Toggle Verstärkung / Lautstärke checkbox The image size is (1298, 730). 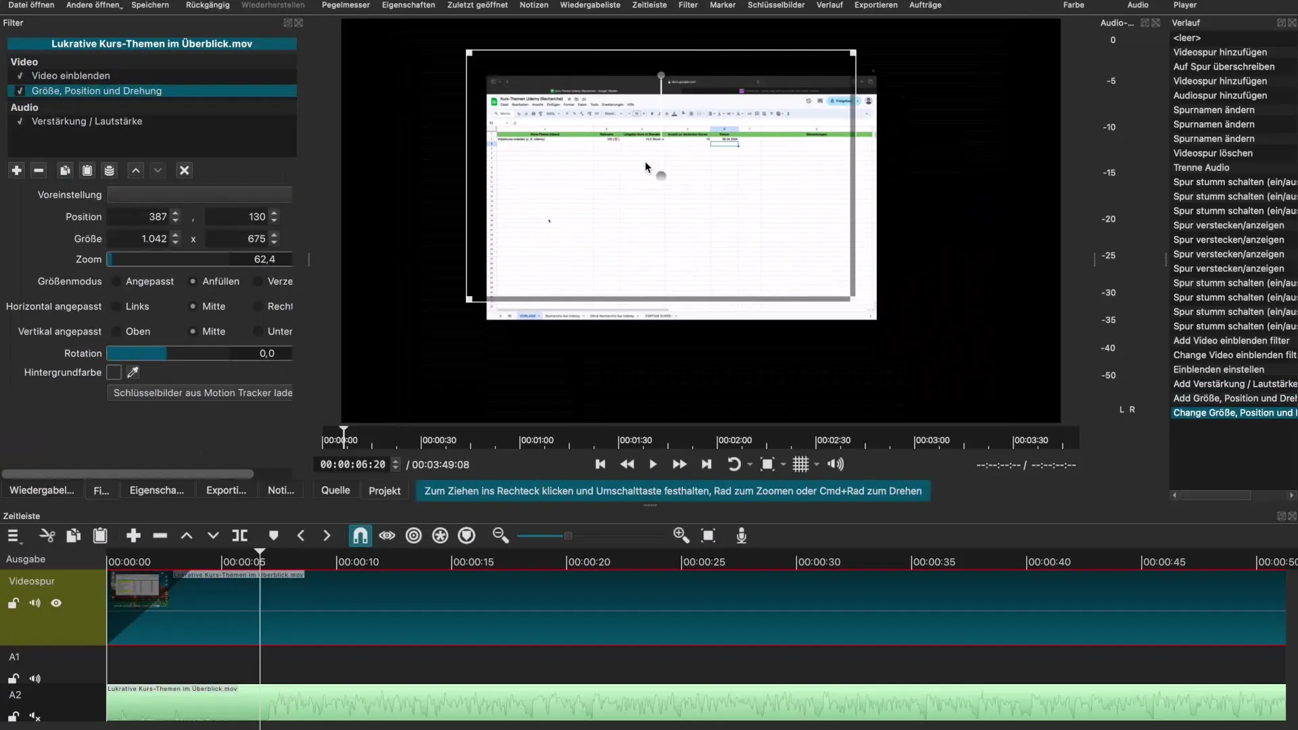[20, 122]
